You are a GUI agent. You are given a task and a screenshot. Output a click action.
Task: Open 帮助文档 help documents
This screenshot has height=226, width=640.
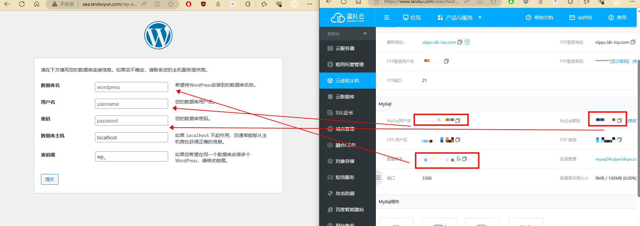539,17
